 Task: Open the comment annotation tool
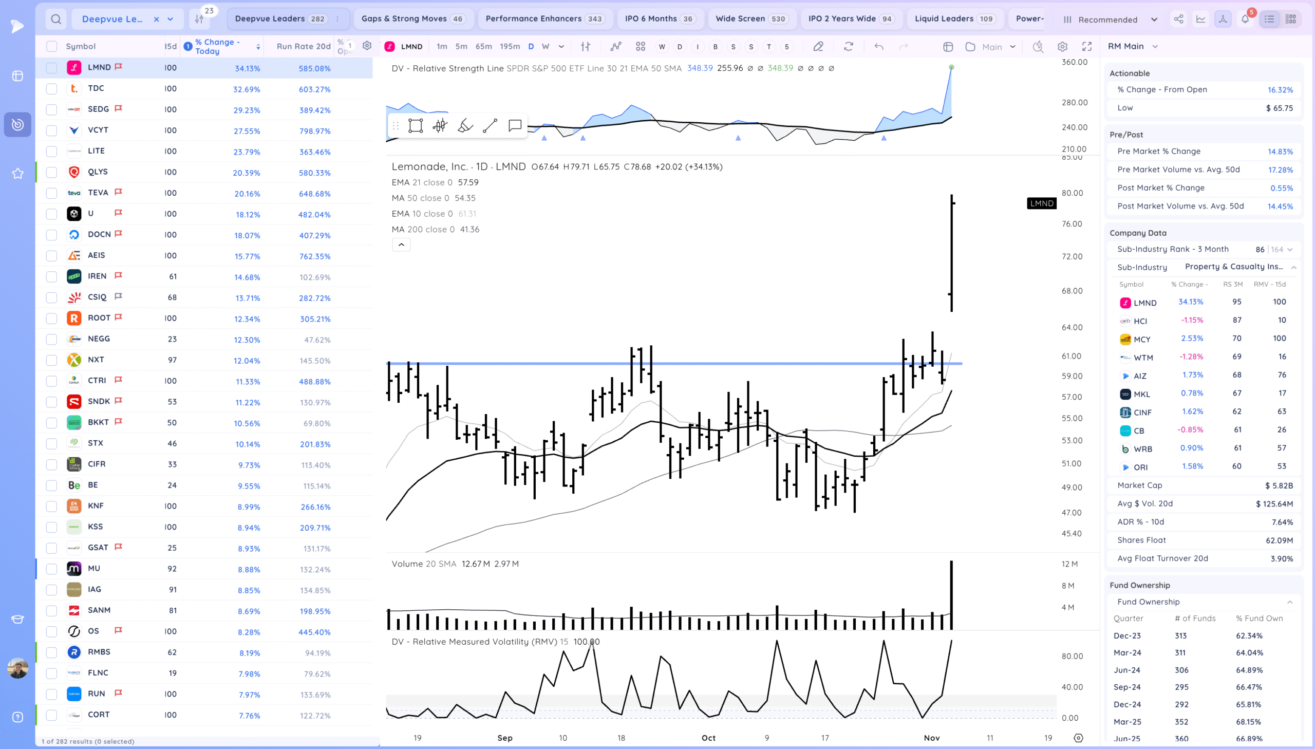tap(515, 126)
